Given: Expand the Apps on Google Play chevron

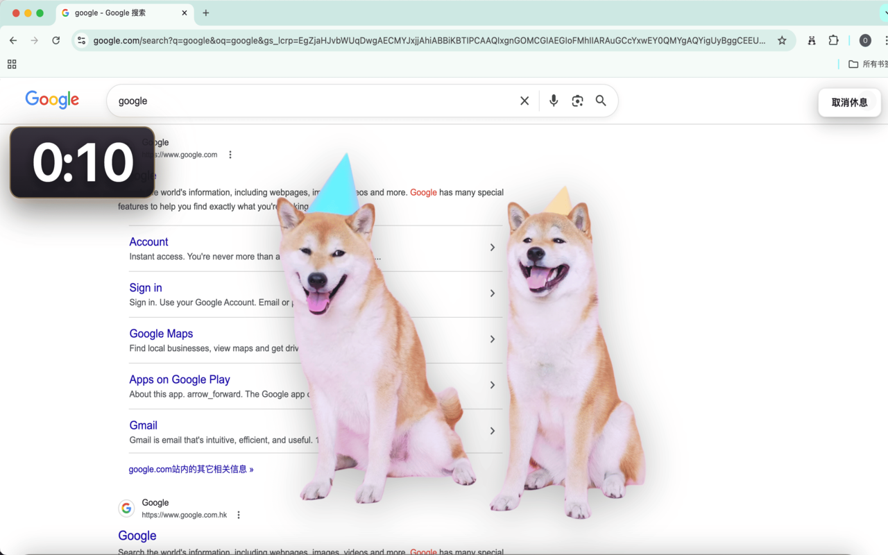Looking at the screenshot, I should click(x=493, y=385).
